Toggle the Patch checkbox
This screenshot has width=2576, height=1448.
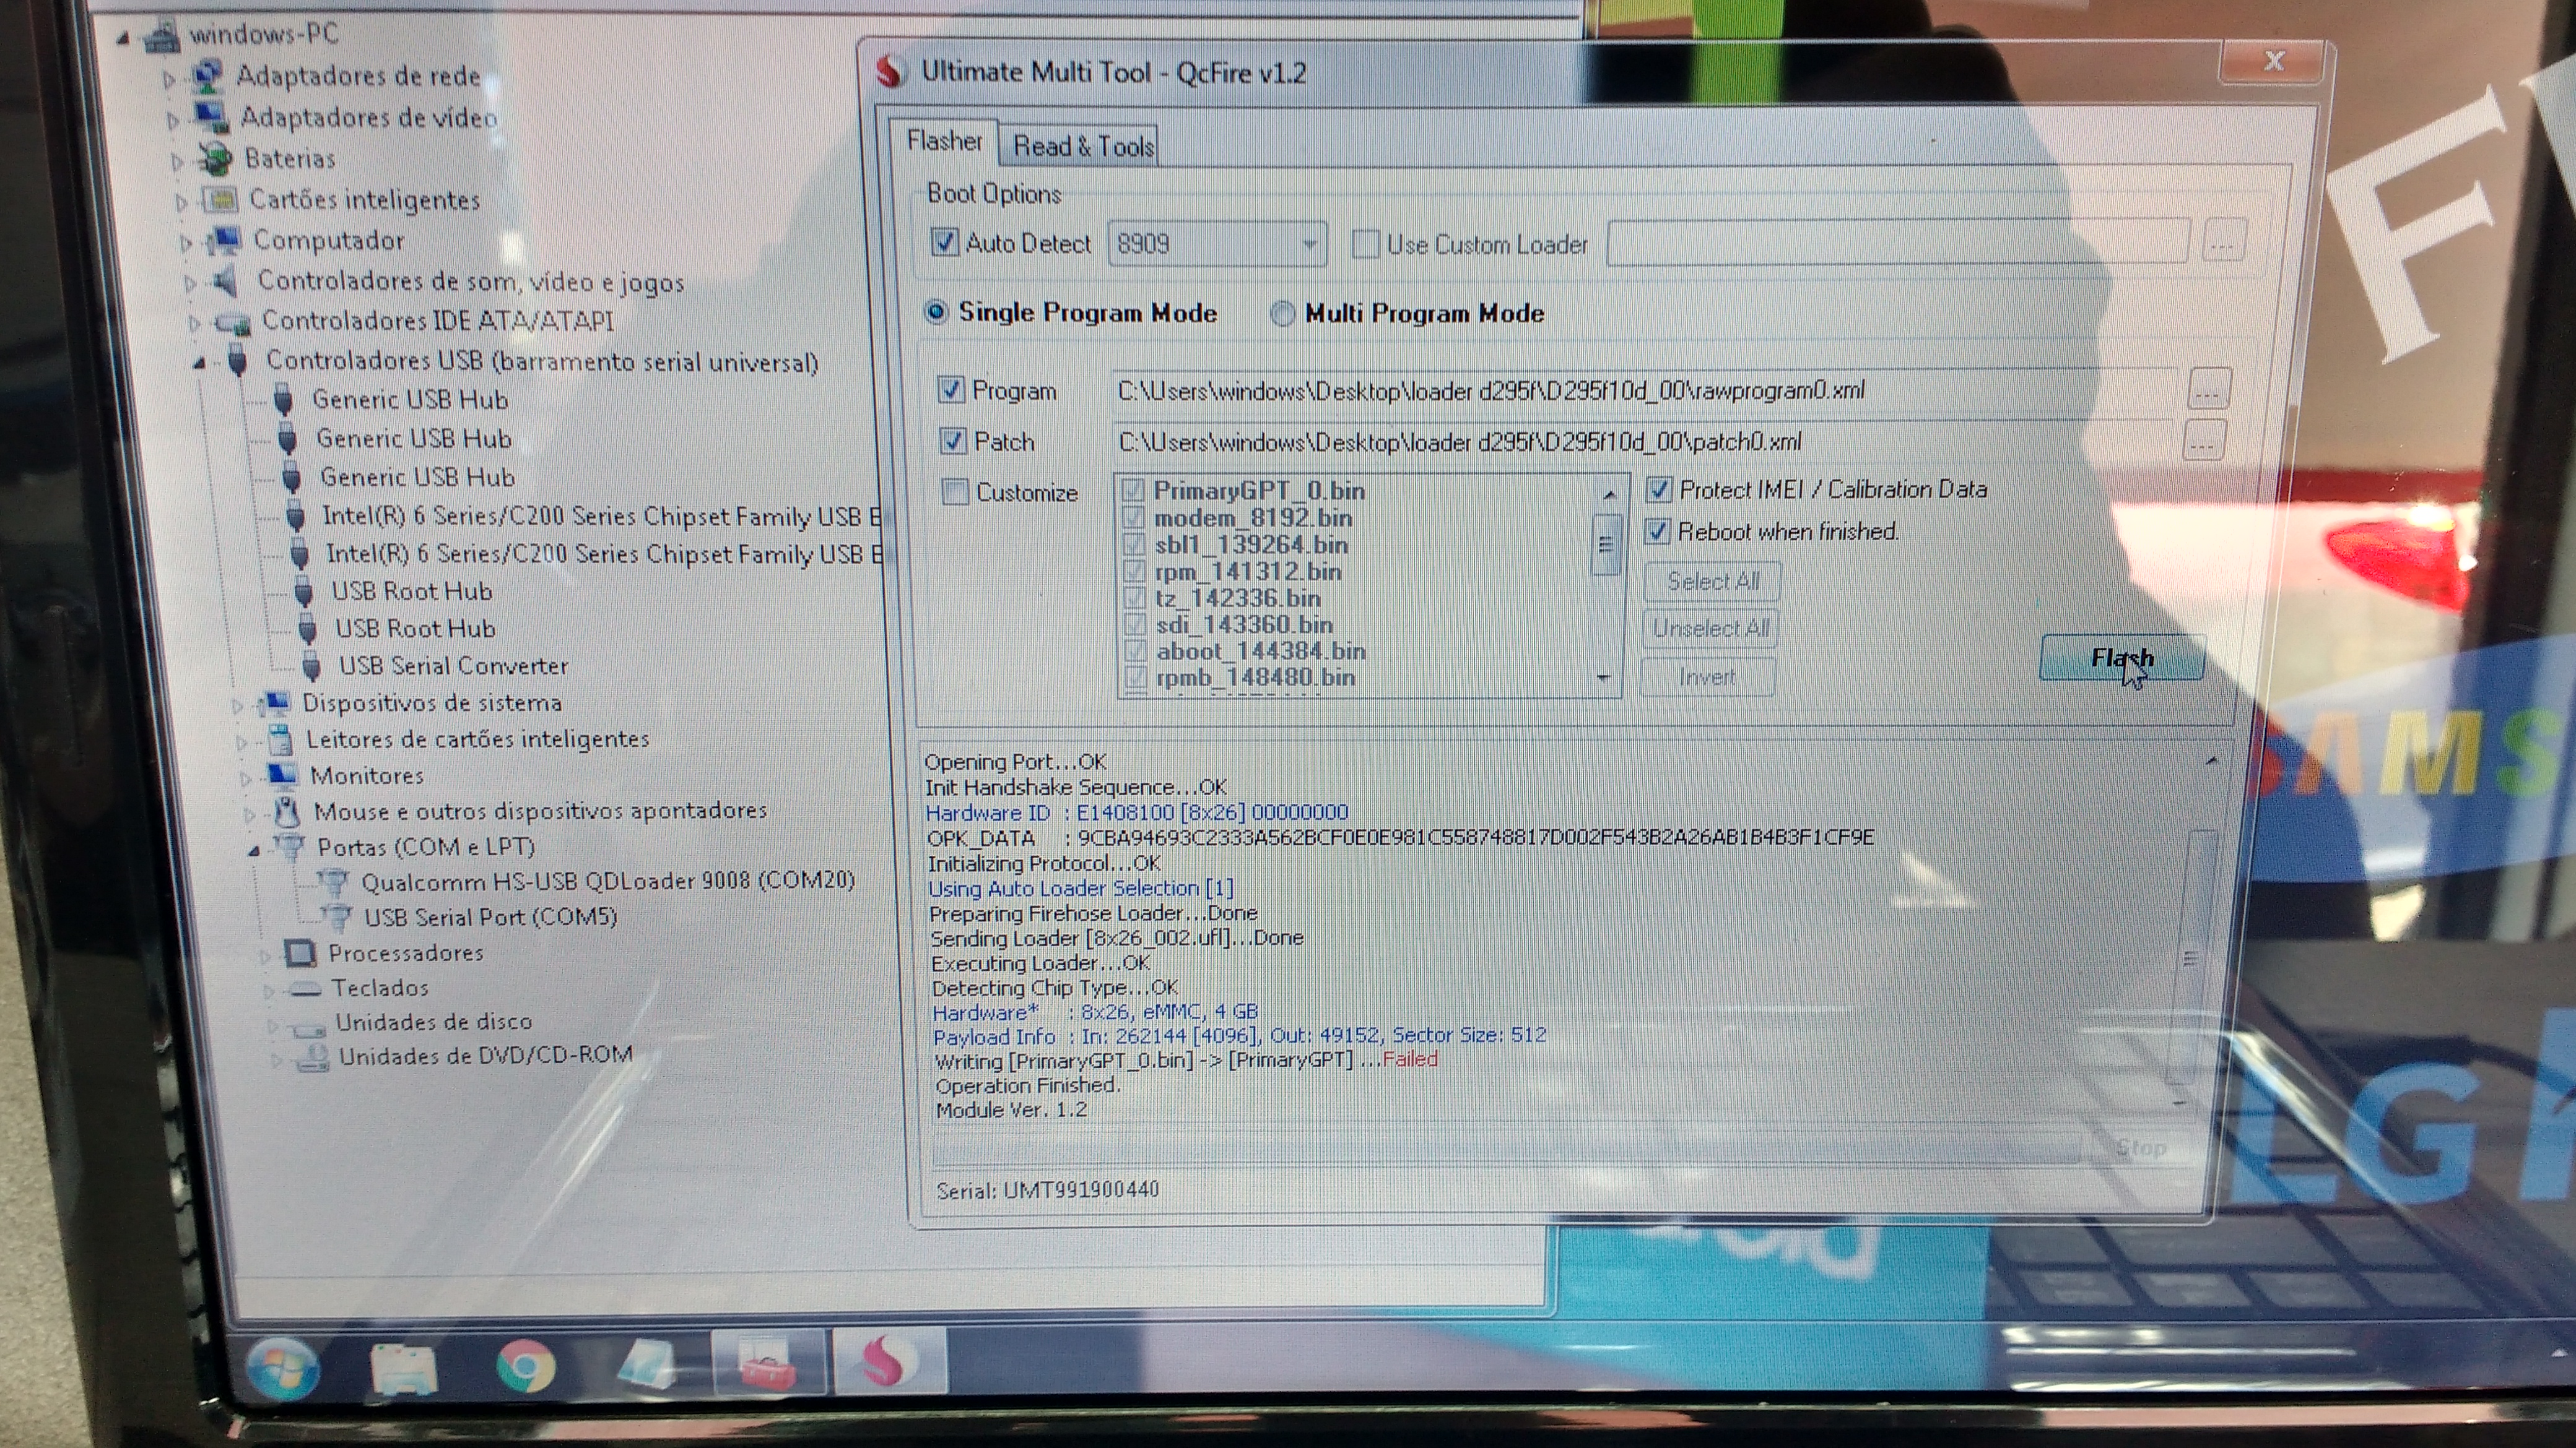click(953, 441)
